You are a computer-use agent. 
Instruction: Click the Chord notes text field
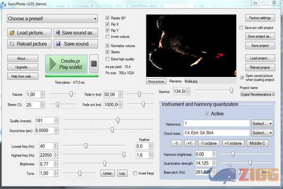[216, 134]
